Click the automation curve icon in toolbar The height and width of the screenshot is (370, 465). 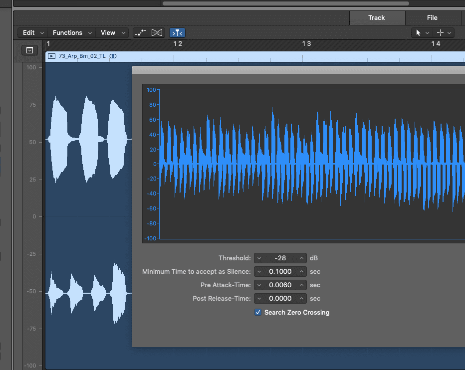tap(140, 33)
